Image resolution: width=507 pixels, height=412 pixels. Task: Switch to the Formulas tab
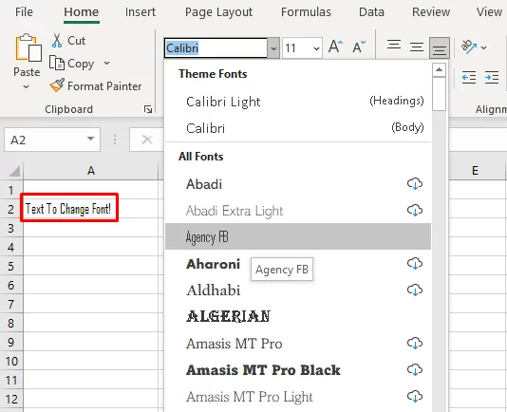click(306, 12)
